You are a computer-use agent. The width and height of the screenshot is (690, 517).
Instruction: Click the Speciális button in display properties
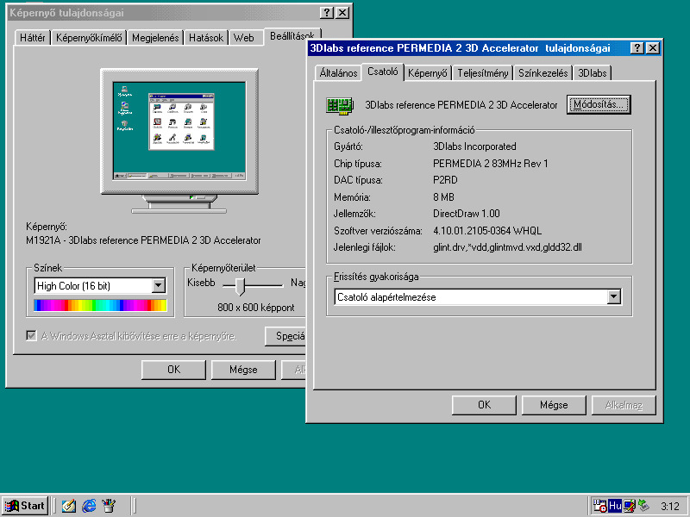point(285,336)
